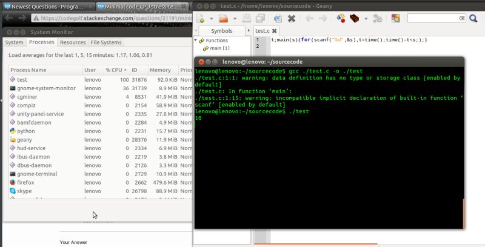Click the browser forward arrow

point(22,18)
